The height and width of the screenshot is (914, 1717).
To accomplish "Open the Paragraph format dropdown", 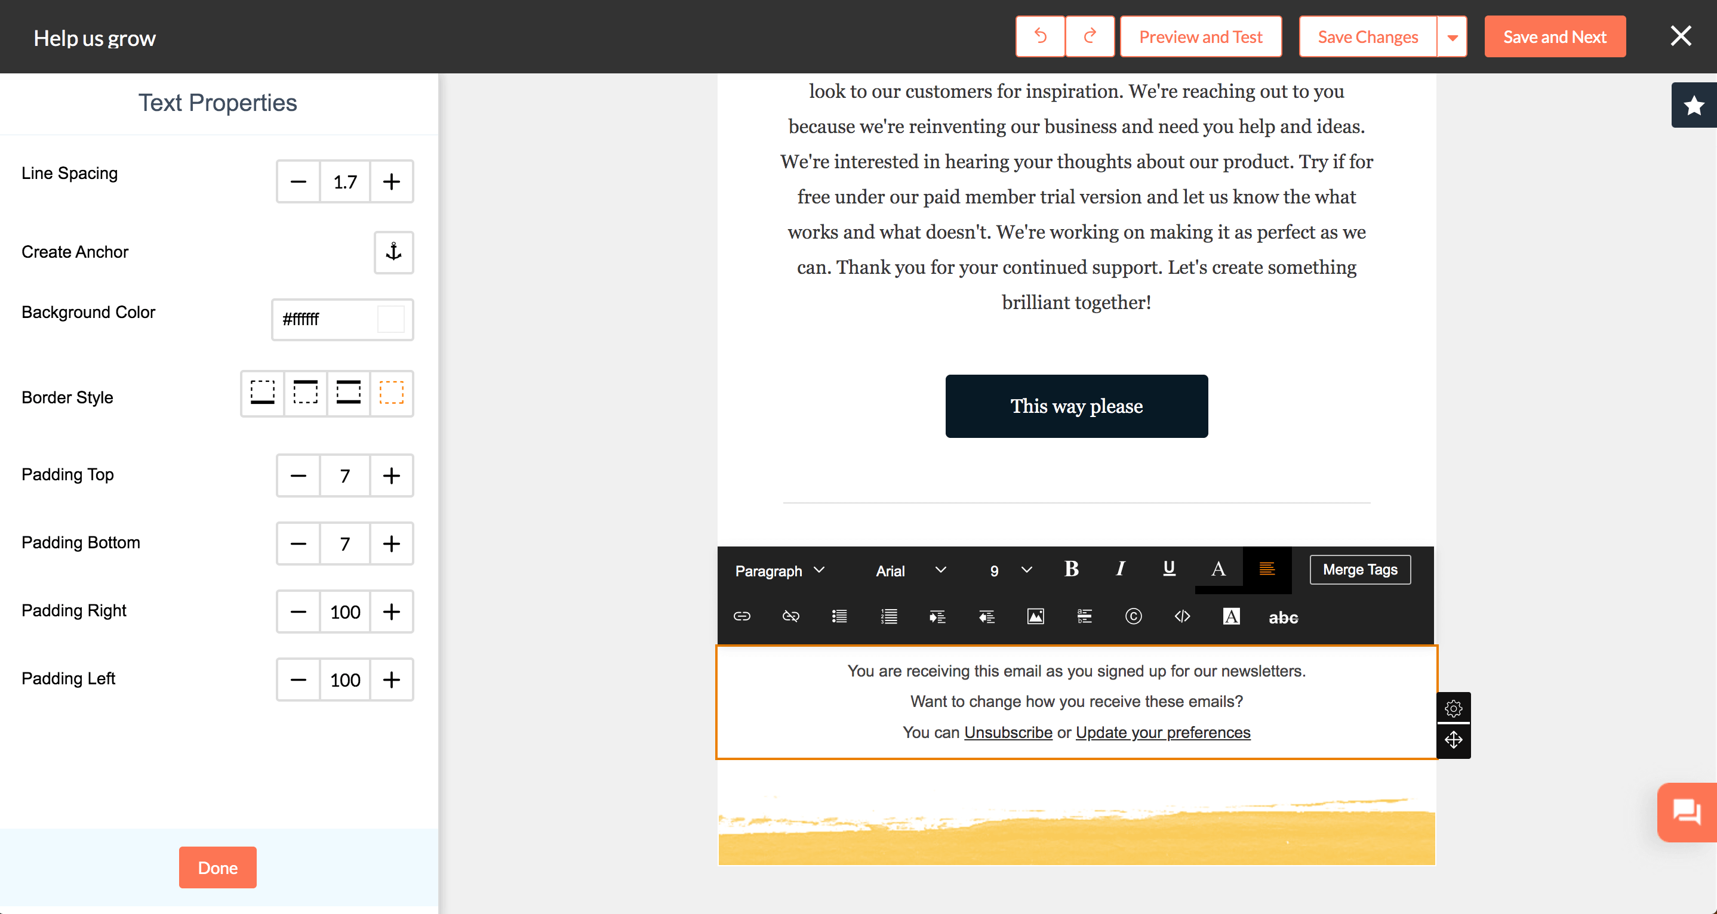I will (x=780, y=570).
